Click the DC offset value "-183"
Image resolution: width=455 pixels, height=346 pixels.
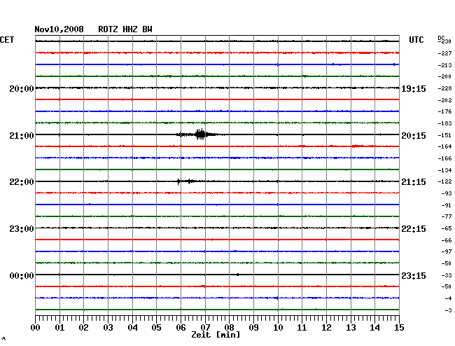coord(444,124)
